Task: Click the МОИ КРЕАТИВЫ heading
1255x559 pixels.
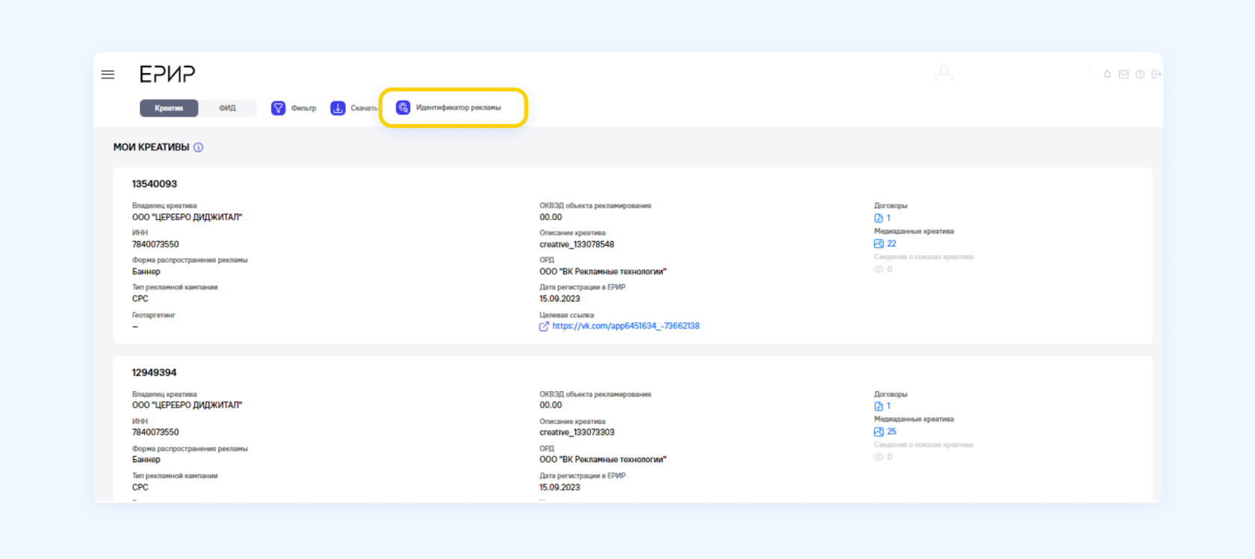Action: click(151, 147)
